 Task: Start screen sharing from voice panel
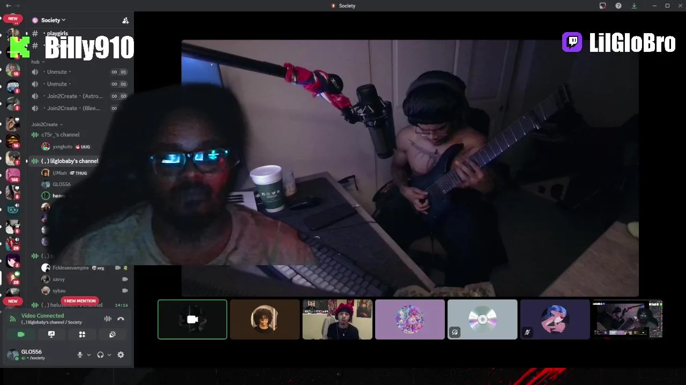click(x=51, y=334)
